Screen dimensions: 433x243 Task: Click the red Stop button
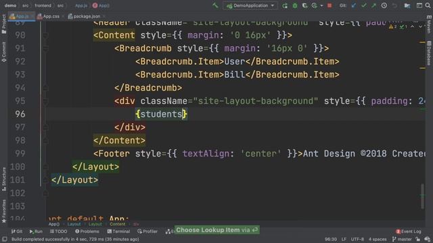click(x=329, y=5)
